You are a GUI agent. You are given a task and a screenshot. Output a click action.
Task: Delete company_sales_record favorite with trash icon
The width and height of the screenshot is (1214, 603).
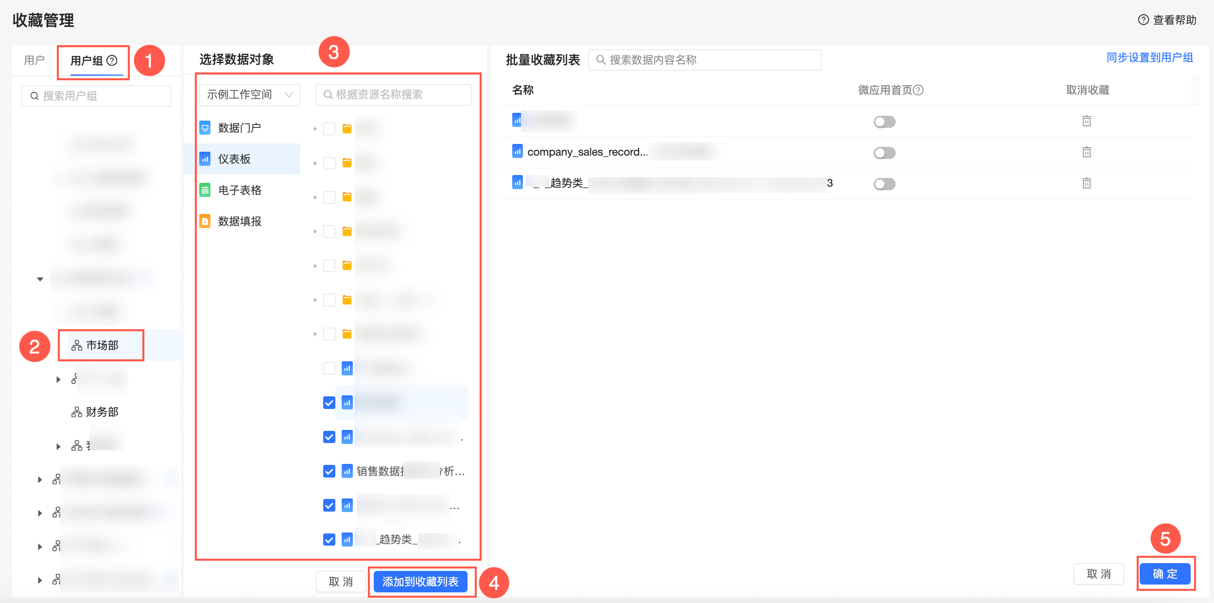(x=1087, y=152)
